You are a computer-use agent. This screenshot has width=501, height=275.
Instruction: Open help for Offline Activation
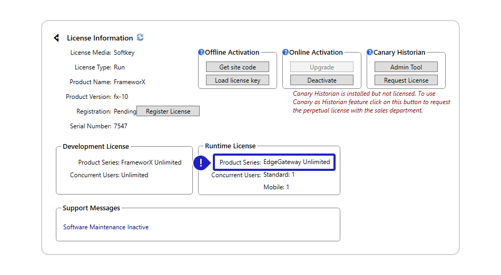click(201, 53)
